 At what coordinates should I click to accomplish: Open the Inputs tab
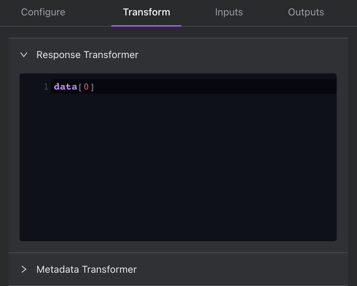(229, 12)
